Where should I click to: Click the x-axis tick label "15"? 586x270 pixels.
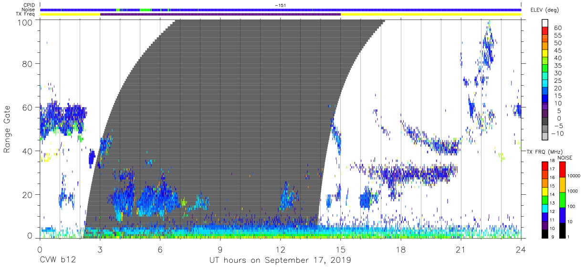click(340, 250)
